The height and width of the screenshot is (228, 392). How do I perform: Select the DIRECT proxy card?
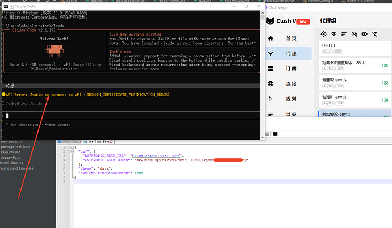[355, 48]
